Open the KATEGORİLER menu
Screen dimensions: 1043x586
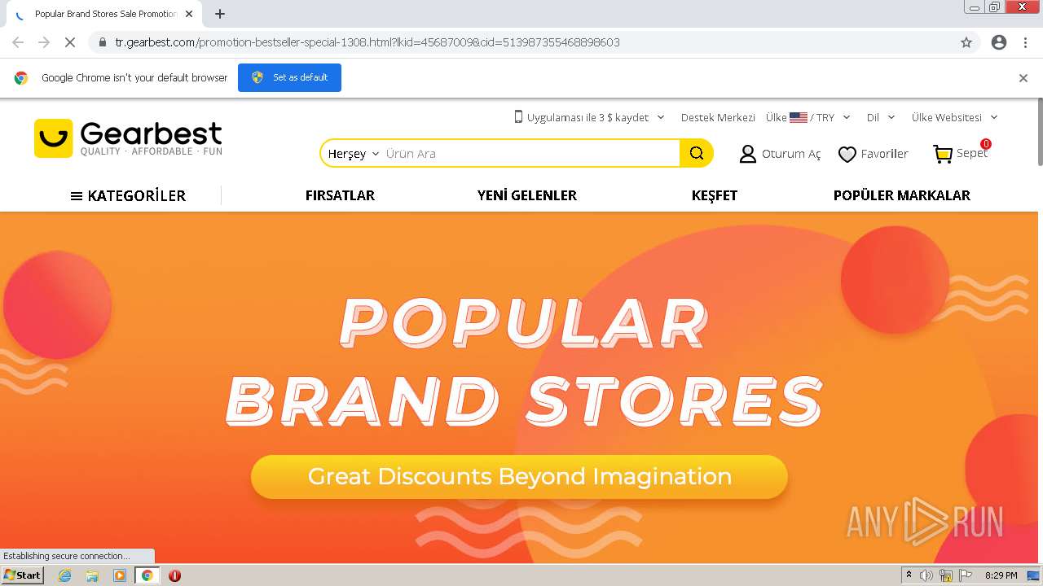pos(128,195)
